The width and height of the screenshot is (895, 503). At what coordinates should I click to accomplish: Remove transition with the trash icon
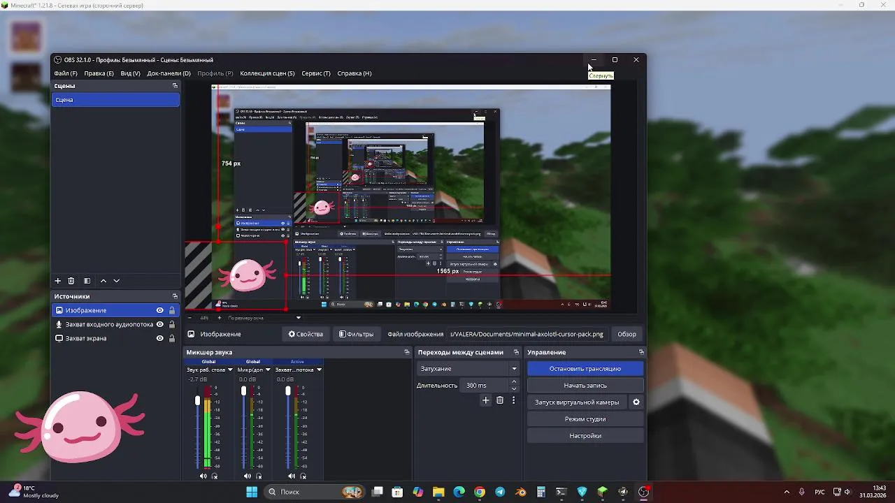500,400
